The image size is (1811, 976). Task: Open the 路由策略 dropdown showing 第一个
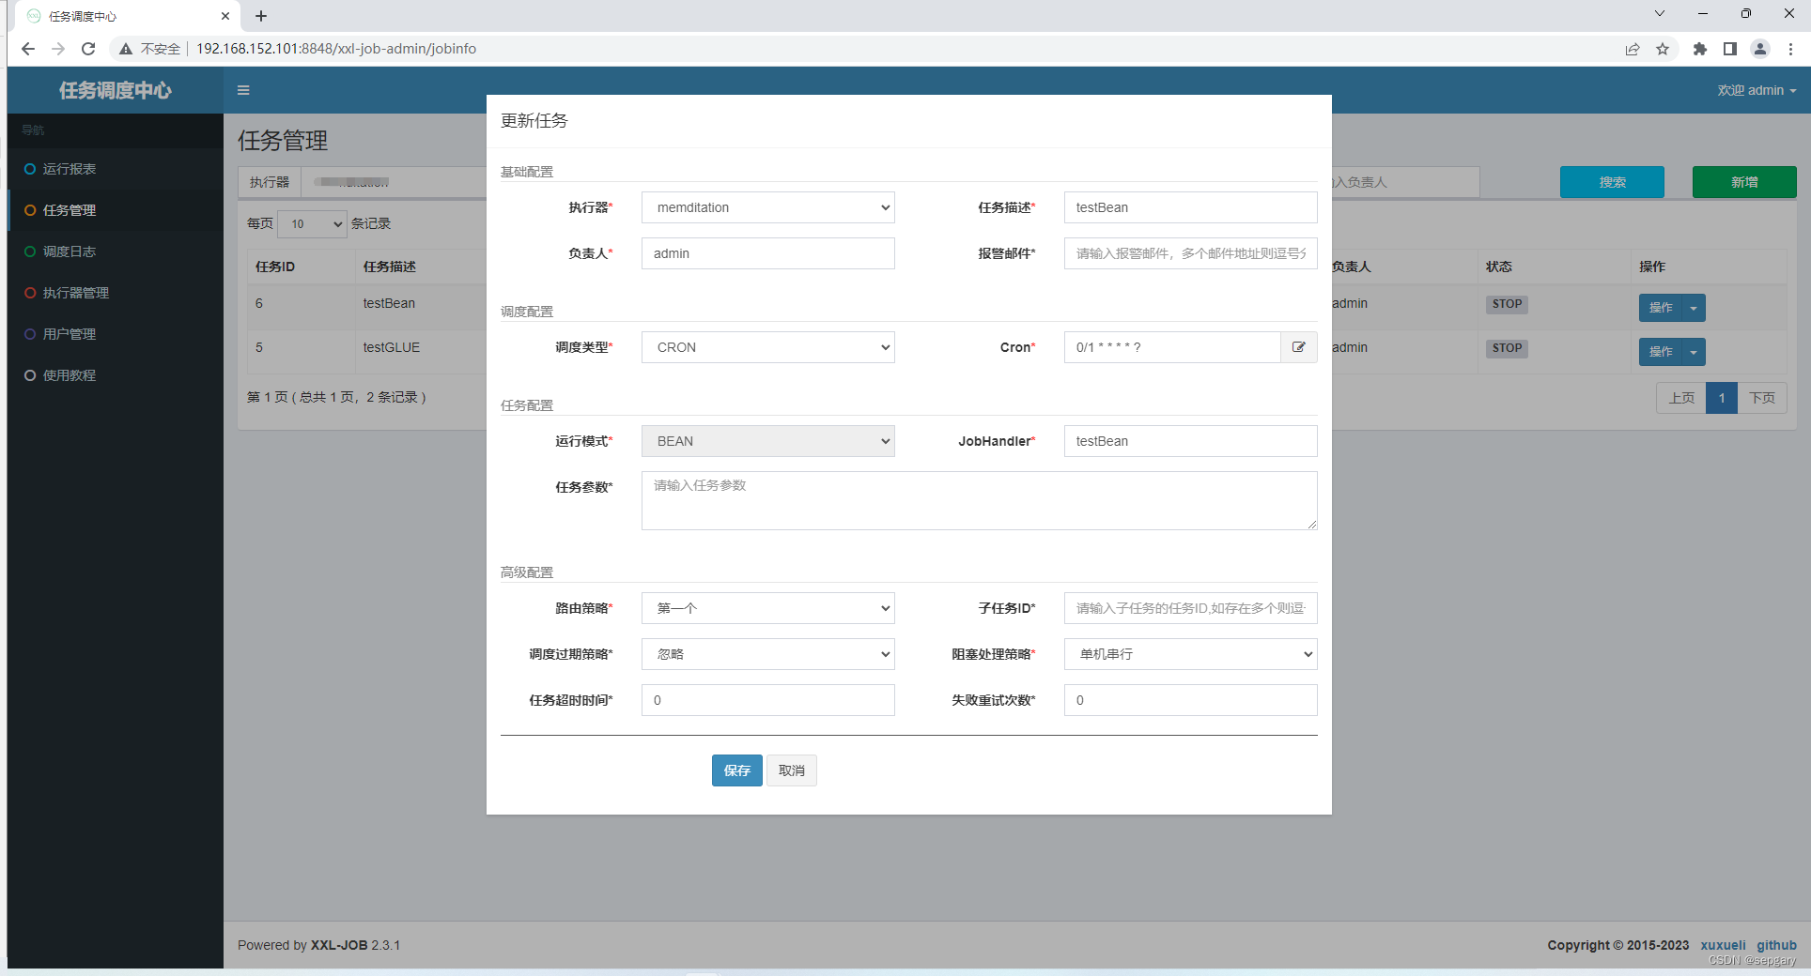coord(768,608)
